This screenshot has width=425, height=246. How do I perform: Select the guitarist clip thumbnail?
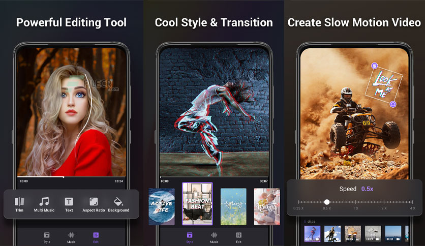[332, 233]
